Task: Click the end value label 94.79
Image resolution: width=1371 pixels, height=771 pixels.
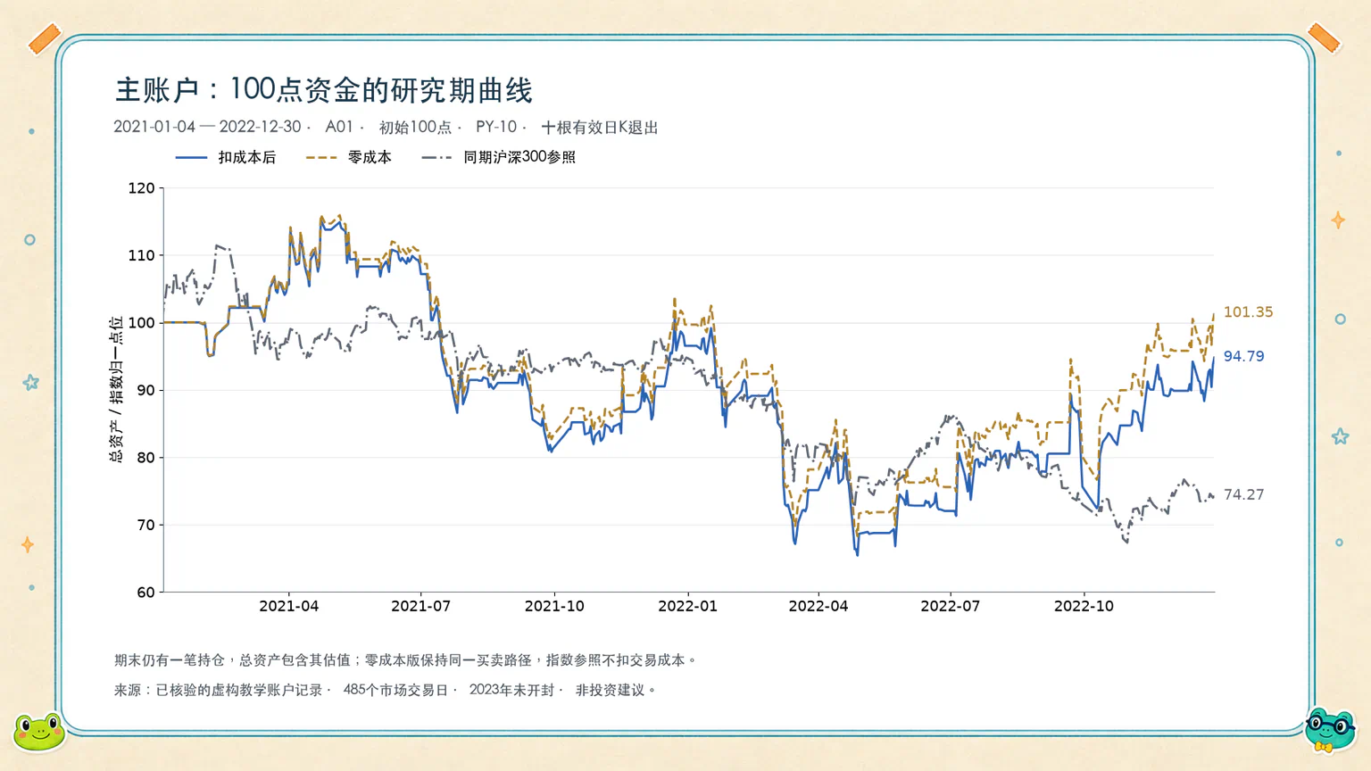Action: point(1243,356)
